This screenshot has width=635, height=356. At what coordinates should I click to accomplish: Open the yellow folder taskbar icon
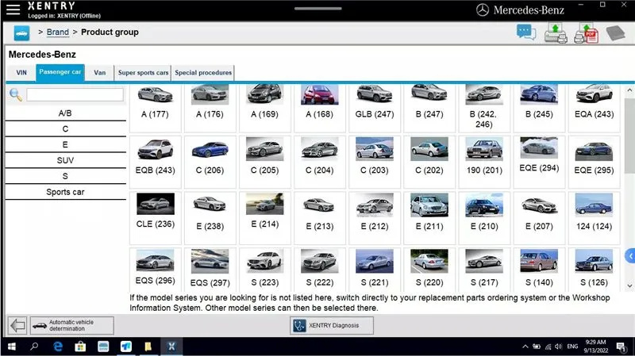(148, 346)
